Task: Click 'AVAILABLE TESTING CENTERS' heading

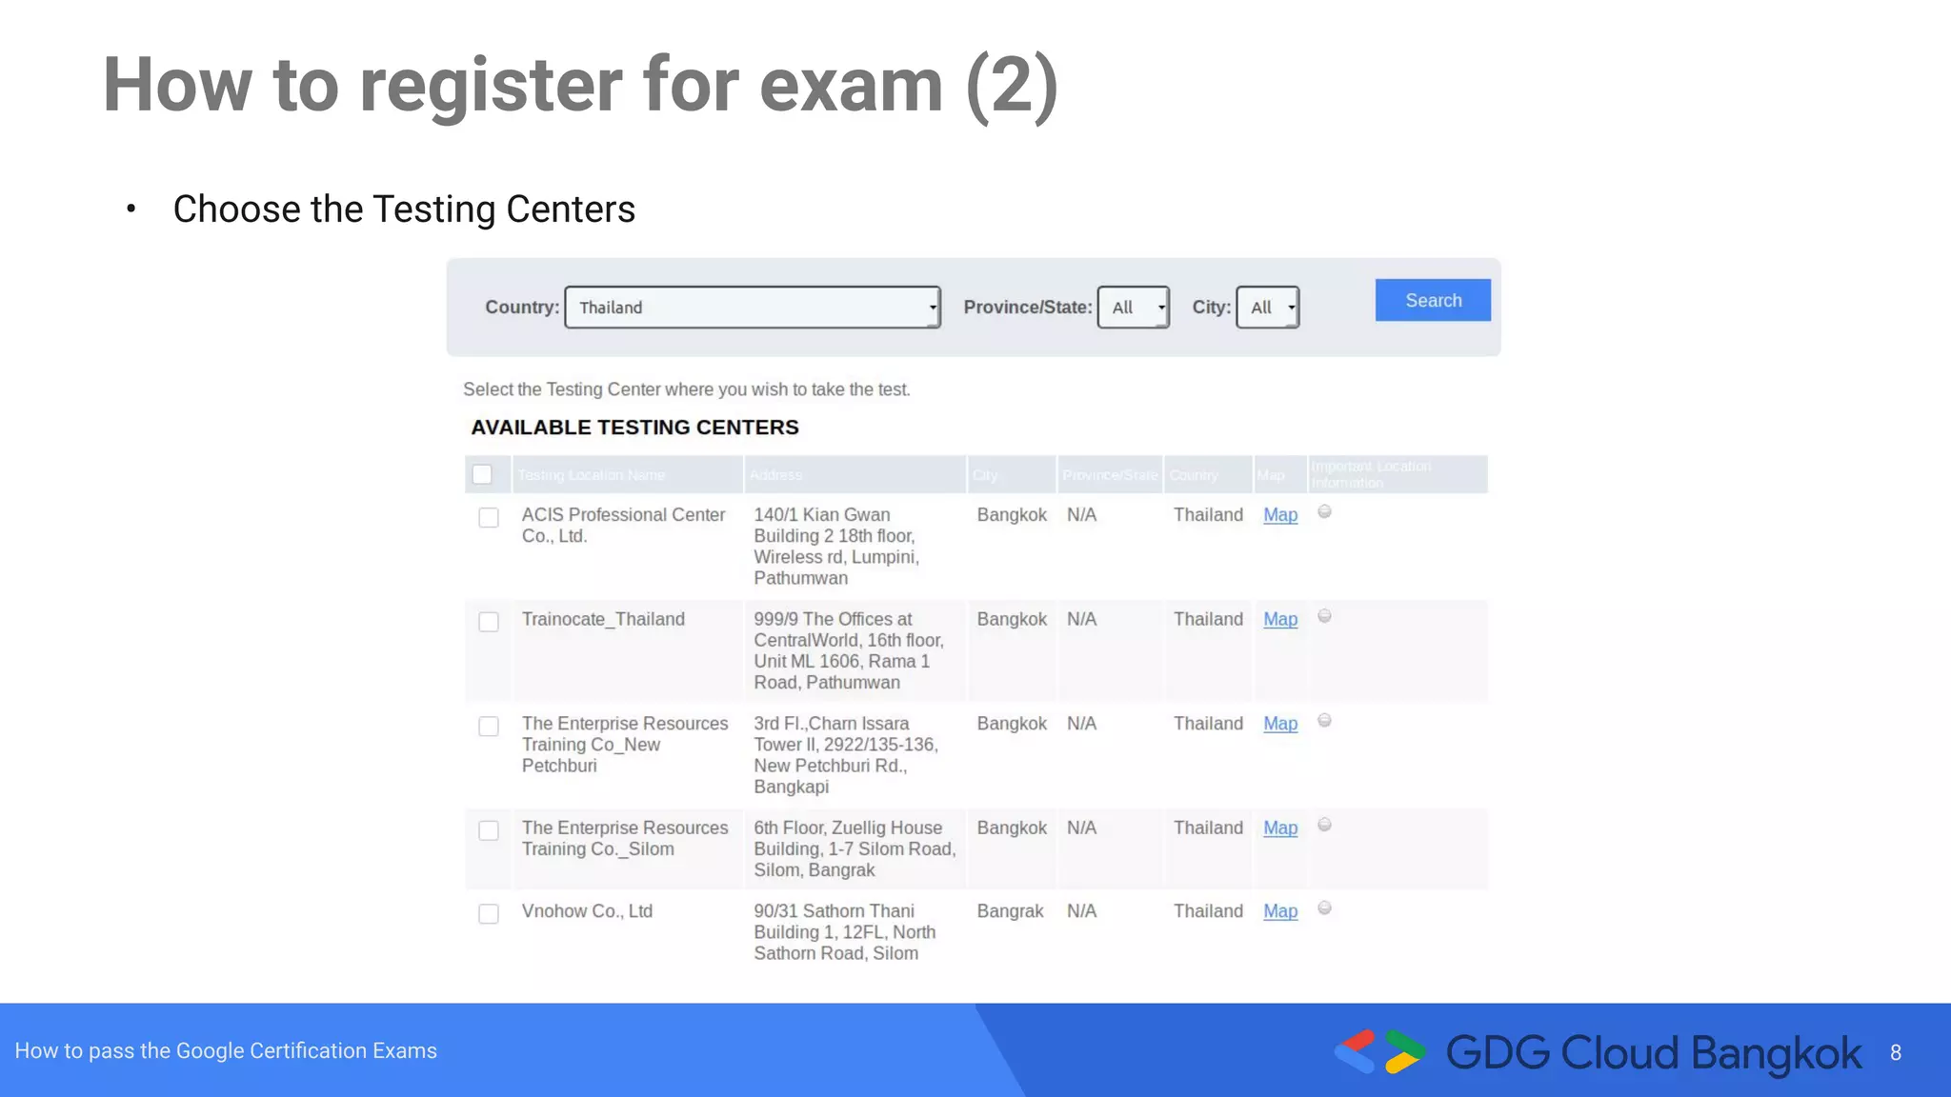Action: pyautogui.click(x=634, y=428)
